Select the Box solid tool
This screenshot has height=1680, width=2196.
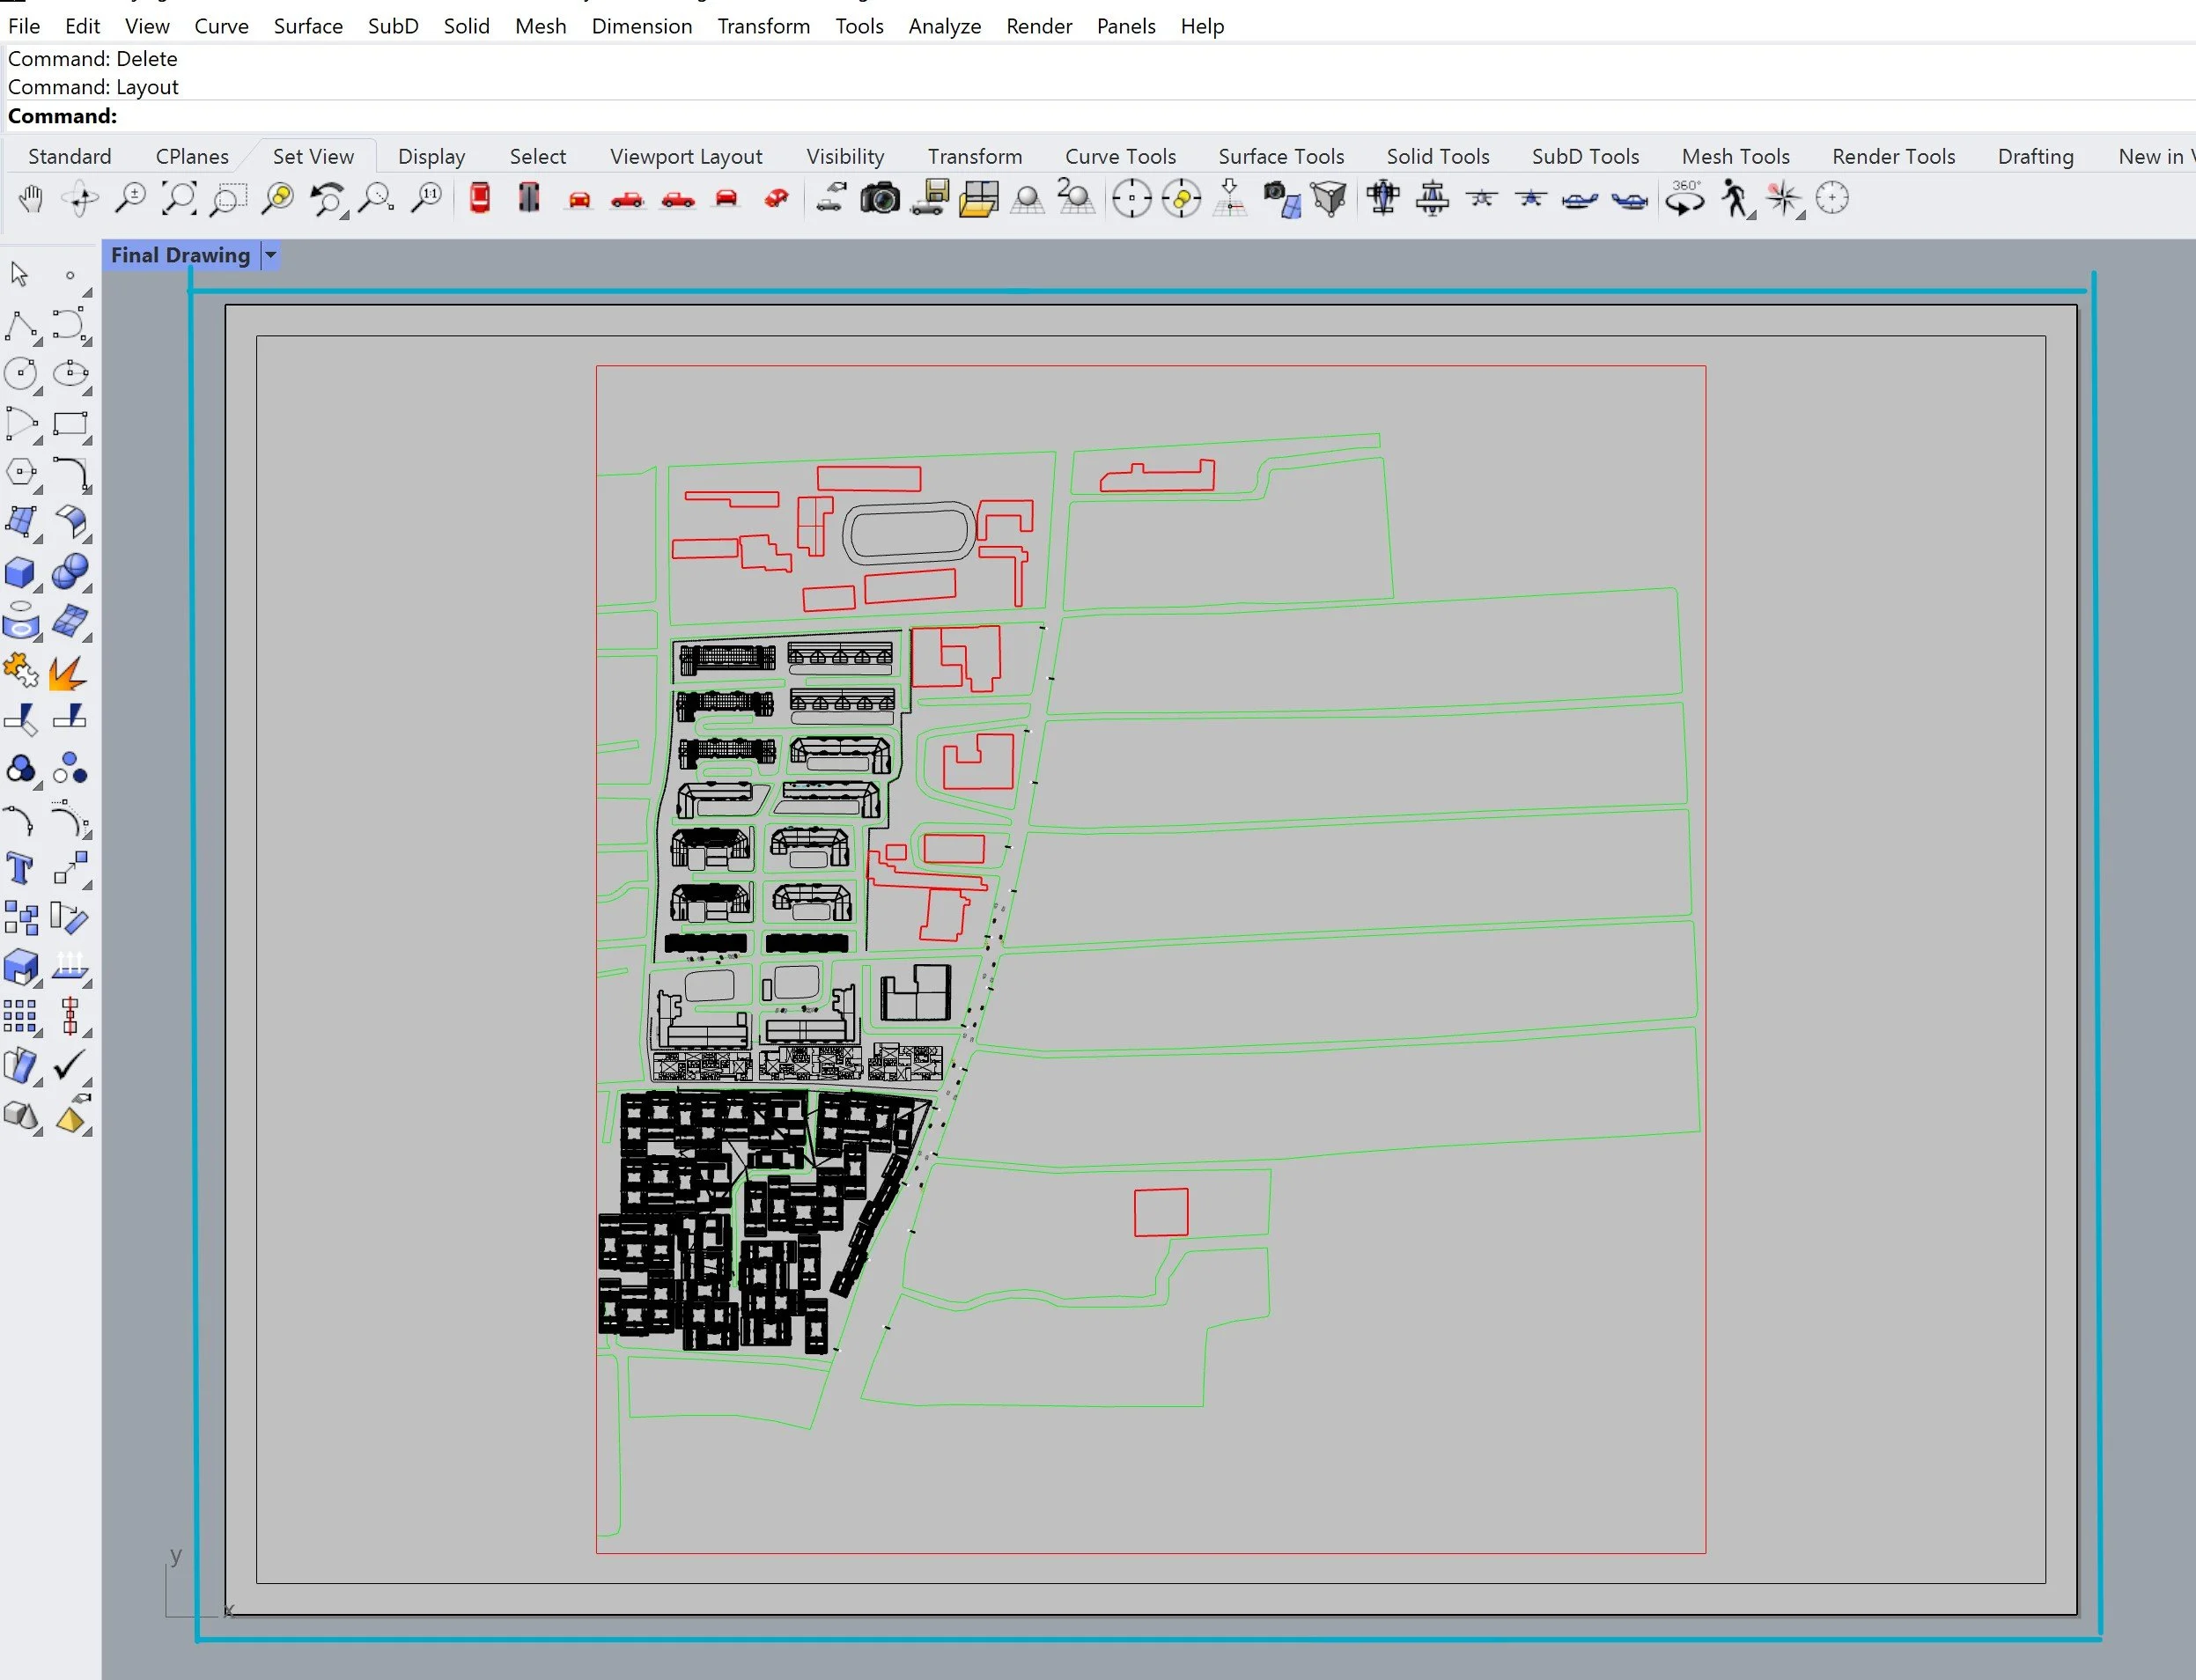click(x=21, y=573)
